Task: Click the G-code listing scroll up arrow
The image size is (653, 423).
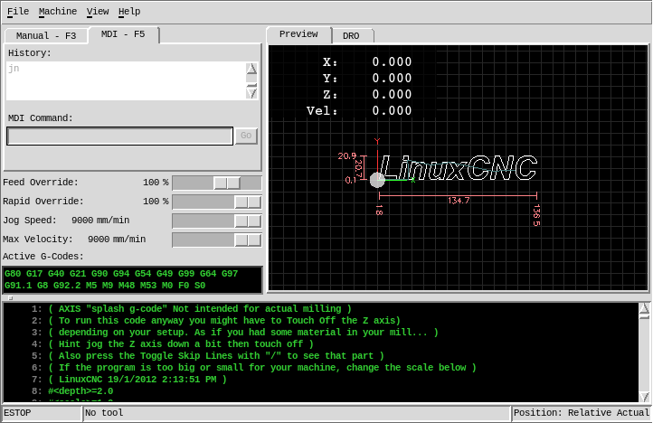Action: [x=644, y=309]
